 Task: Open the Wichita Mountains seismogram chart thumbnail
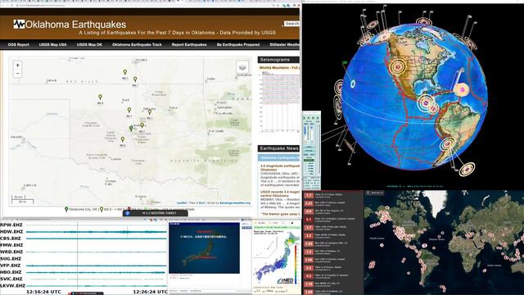tap(280, 102)
